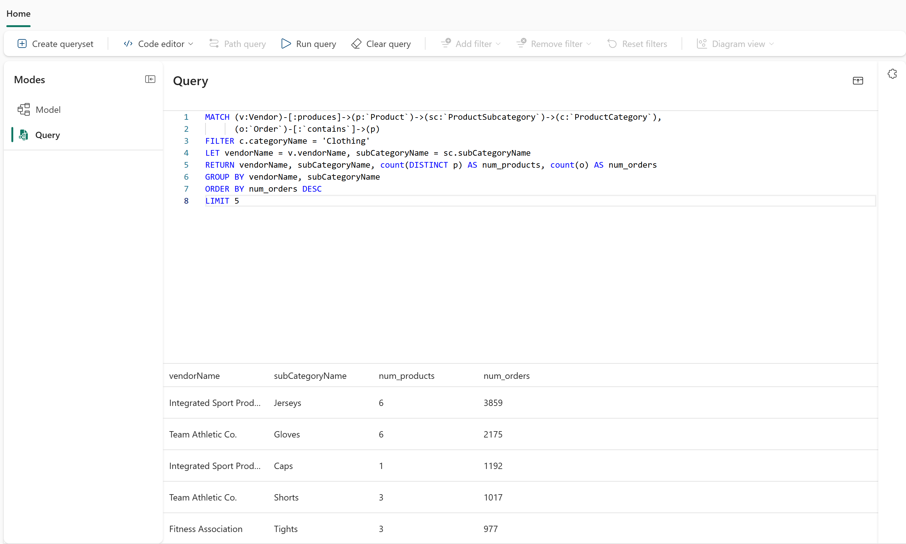The height and width of the screenshot is (544, 906).
Task: Click the ORDER BY num_orders DESC line
Action: coord(263,189)
